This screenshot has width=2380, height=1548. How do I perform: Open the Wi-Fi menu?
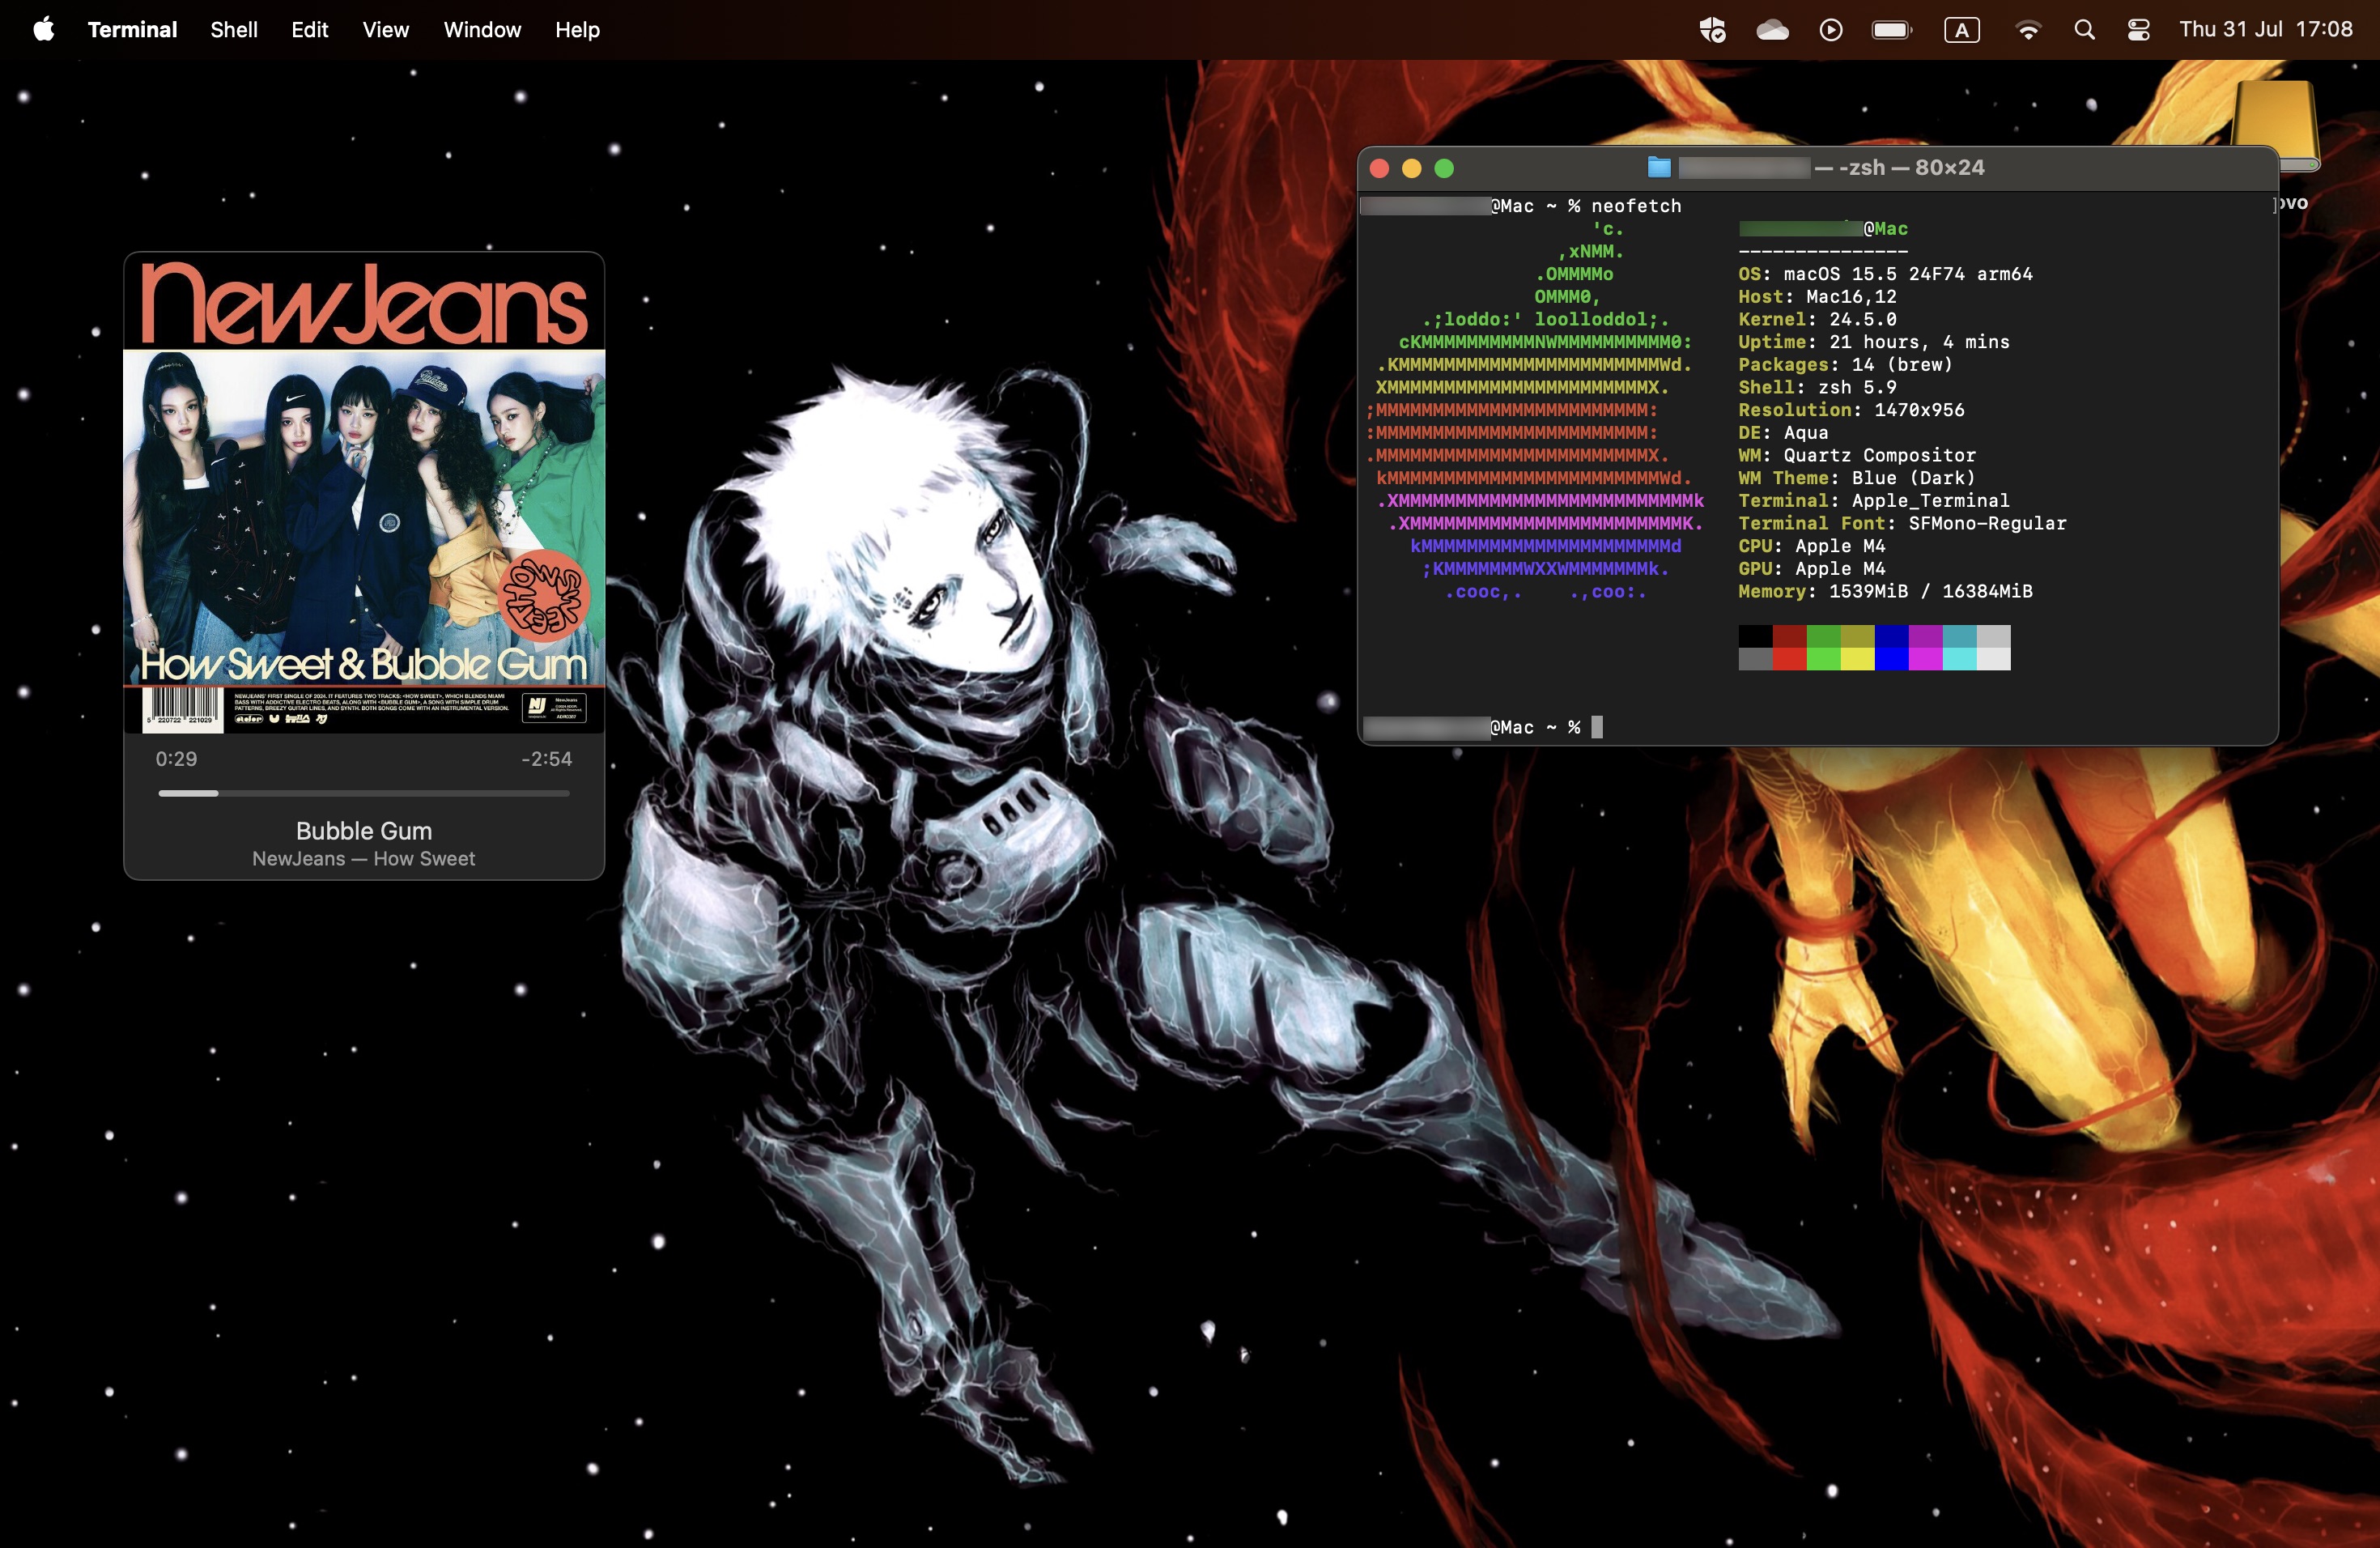[2027, 30]
